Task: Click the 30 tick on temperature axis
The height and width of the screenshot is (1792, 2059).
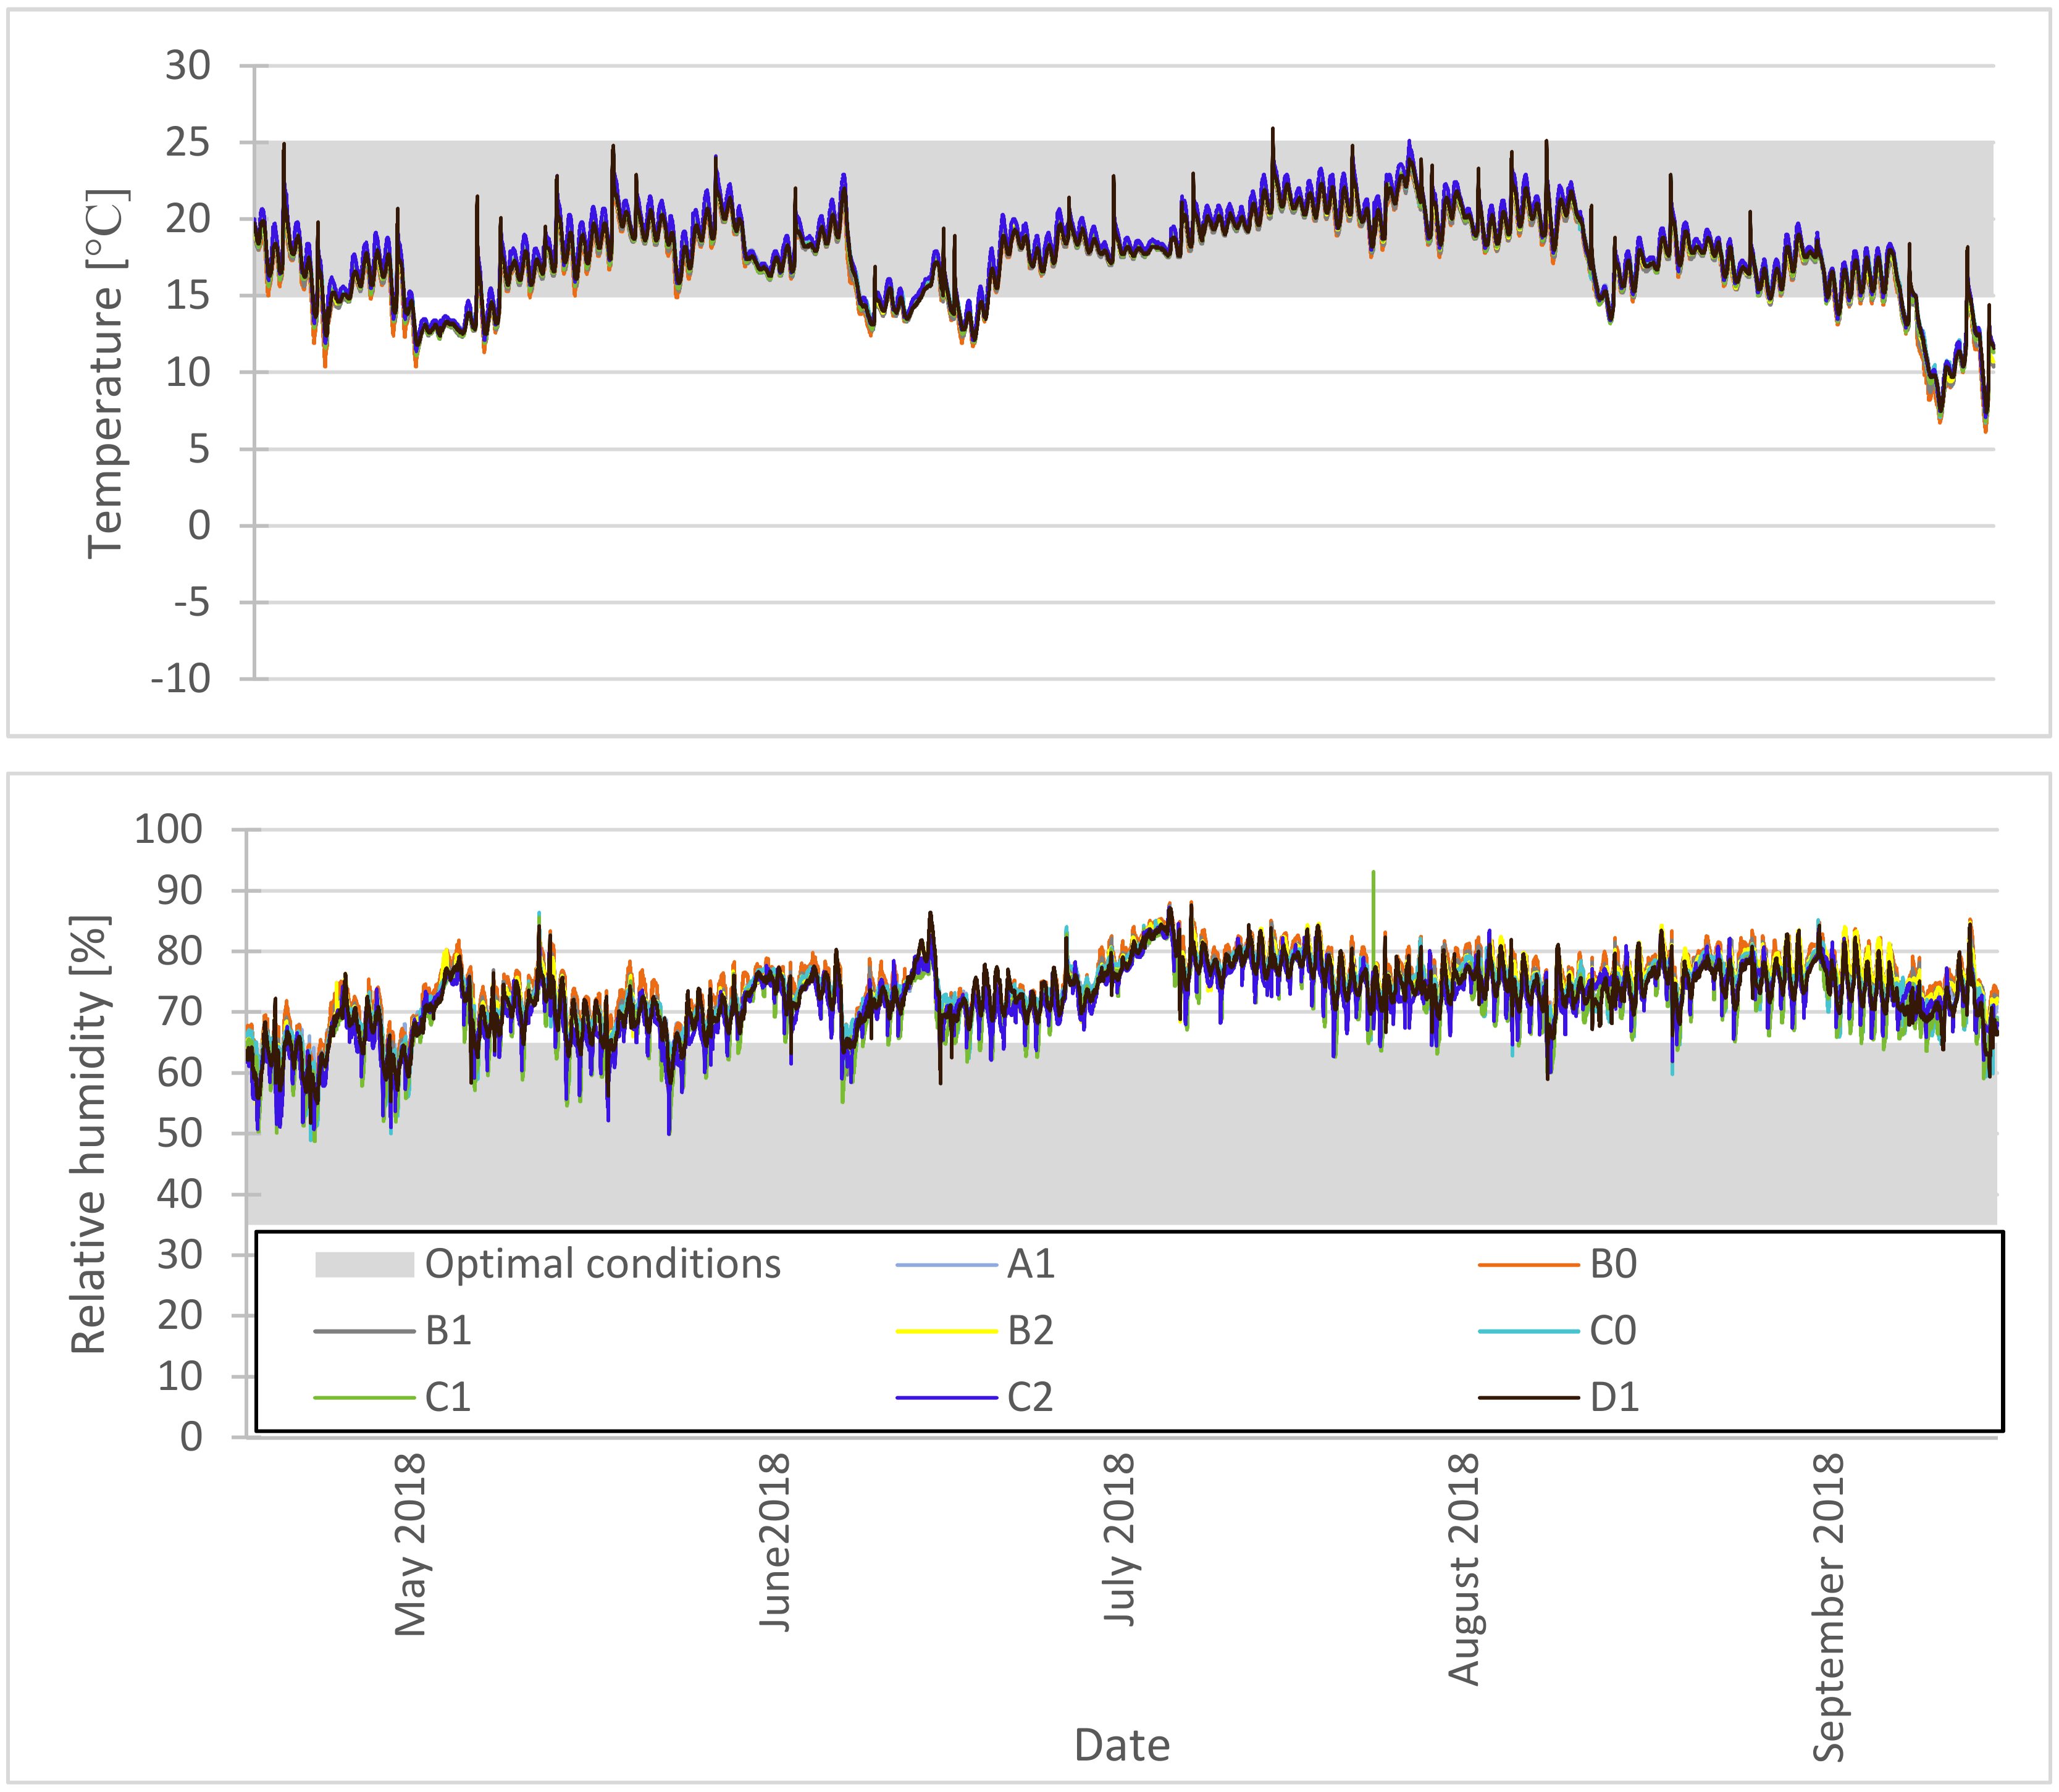Action: pyautogui.click(x=188, y=66)
